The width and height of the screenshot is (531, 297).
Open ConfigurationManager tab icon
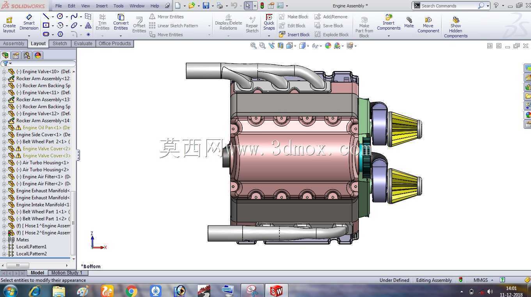27,55
